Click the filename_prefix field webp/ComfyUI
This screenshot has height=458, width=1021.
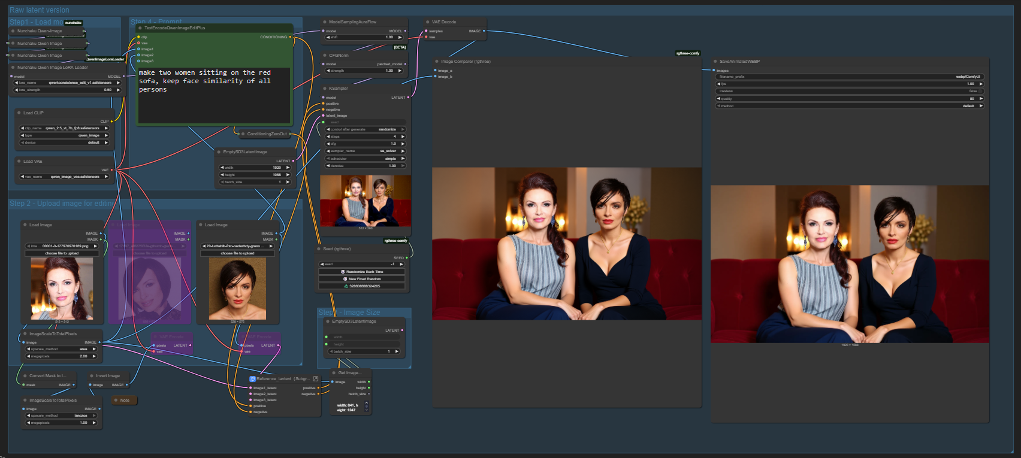pyautogui.click(x=850, y=77)
